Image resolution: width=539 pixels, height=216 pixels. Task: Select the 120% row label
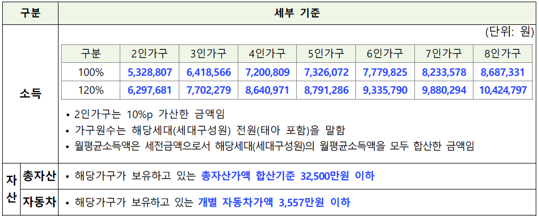pos(91,90)
